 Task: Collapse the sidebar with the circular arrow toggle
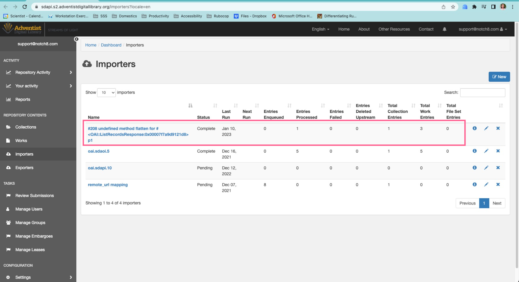[x=76, y=39]
